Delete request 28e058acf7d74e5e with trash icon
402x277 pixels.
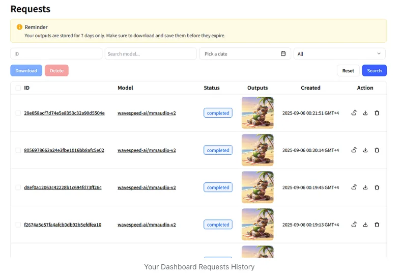click(x=377, y=113)
